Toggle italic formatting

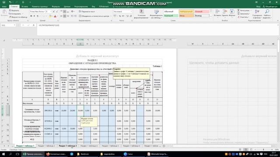pos(34,16)
